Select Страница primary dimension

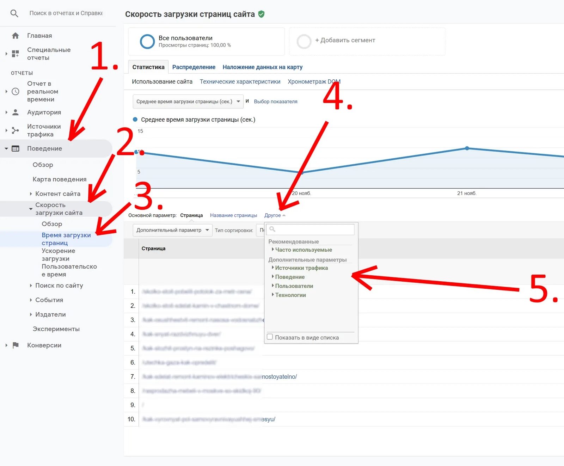point(191,215)
